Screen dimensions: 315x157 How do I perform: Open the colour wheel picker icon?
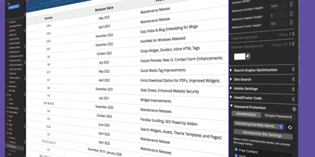[248, 56]
